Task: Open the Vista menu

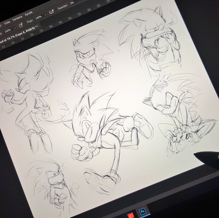Action: 7,23
